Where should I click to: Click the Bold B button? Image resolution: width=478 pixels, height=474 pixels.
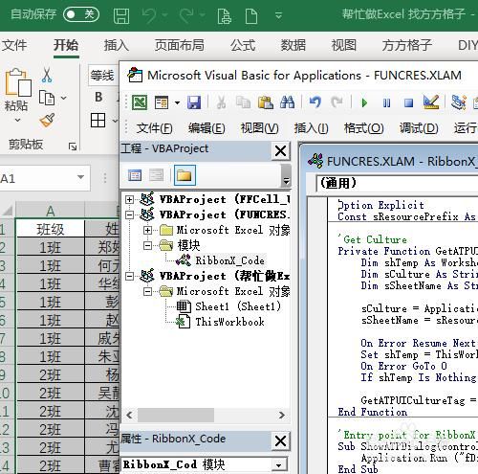(98, 97)
